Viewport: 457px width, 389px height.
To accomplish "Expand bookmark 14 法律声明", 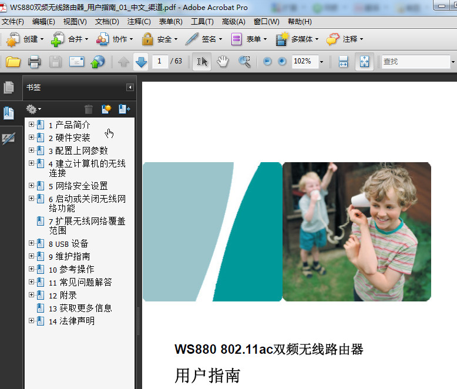I will click(31, 320).
